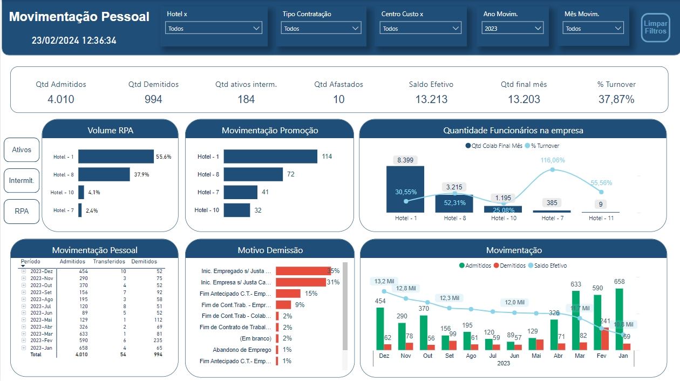Expand the 2023-Abr row
The image size is (680, 381).
click(24, 327)
